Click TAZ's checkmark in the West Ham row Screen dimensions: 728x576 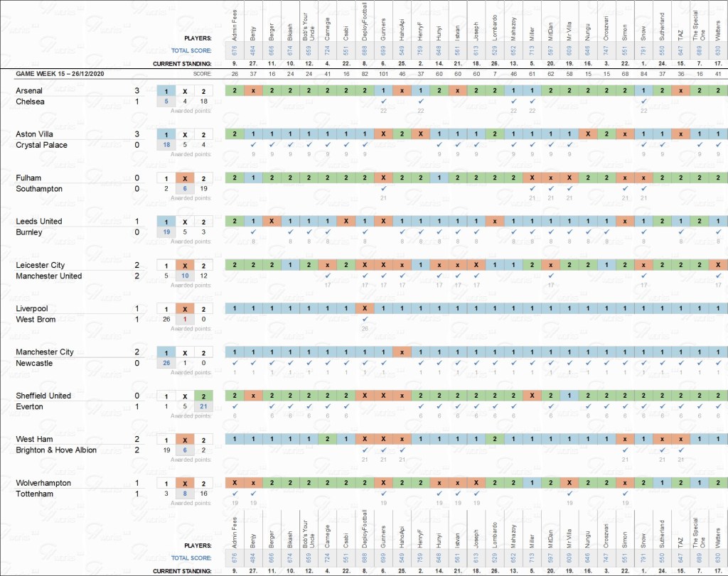pos(680,450)
